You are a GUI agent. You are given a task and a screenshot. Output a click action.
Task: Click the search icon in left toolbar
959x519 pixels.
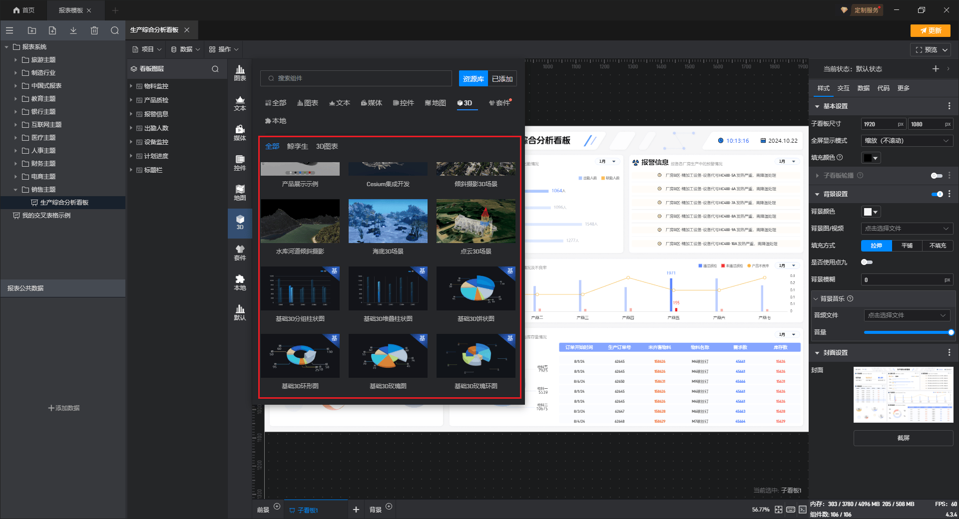(115, 30)
